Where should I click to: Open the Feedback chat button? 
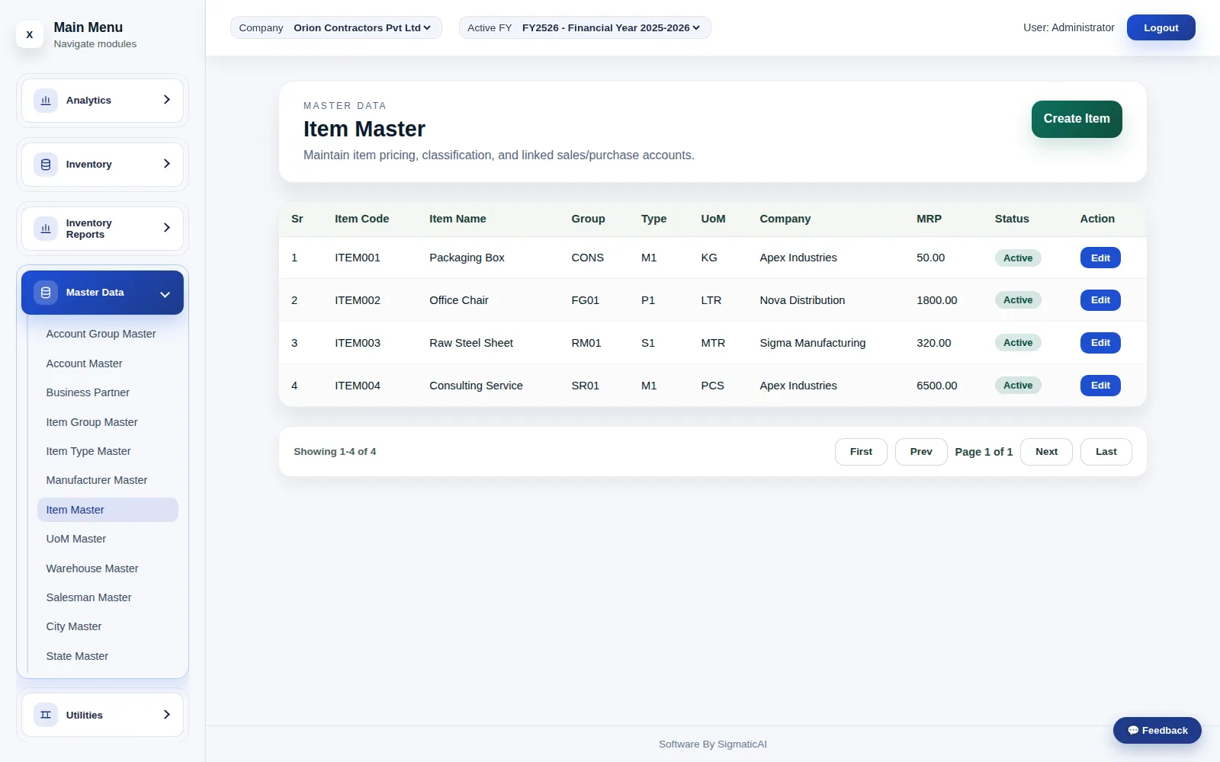(1157, 730)
